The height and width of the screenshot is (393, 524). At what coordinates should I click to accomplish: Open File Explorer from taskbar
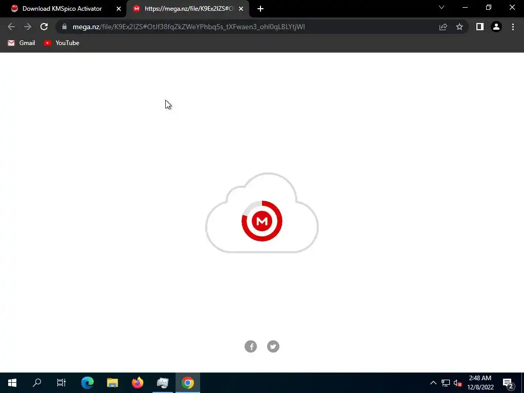point(113,383)
